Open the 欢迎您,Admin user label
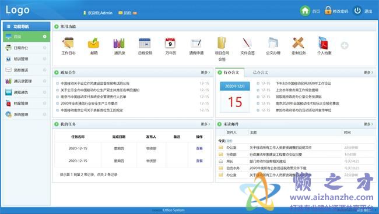The image size is (379, 214). (97, 13)
